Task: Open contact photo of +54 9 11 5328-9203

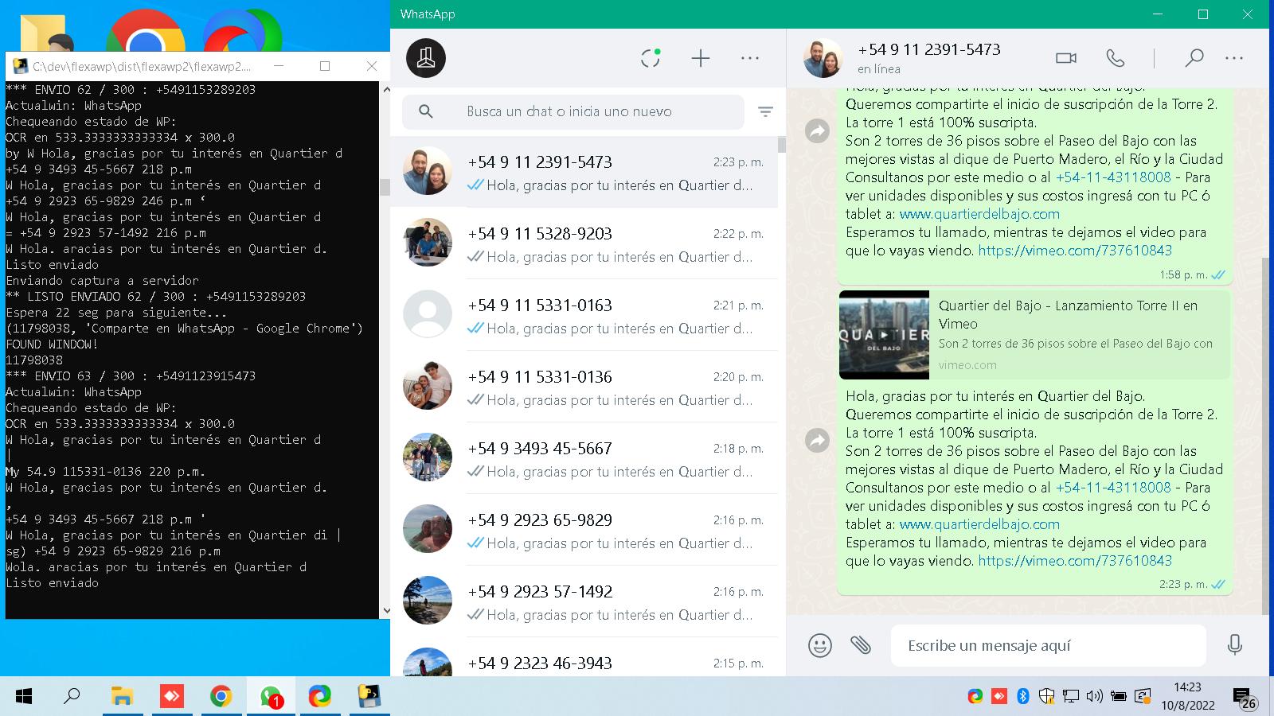Action: click(x=428, y=242)
